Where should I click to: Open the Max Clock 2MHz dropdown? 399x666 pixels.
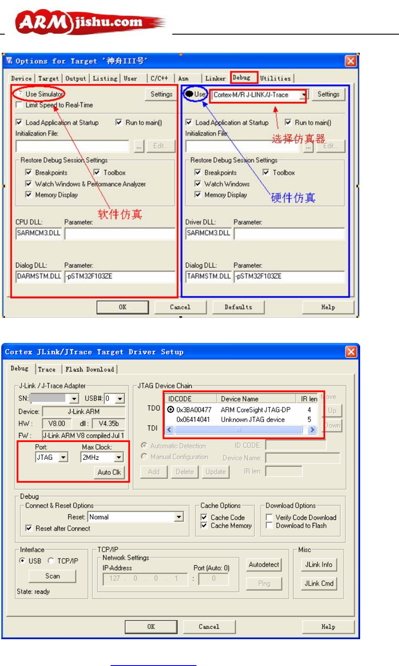(x=119, y=457)
